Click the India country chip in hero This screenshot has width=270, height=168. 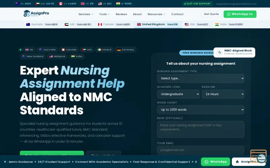pos(77,56)
